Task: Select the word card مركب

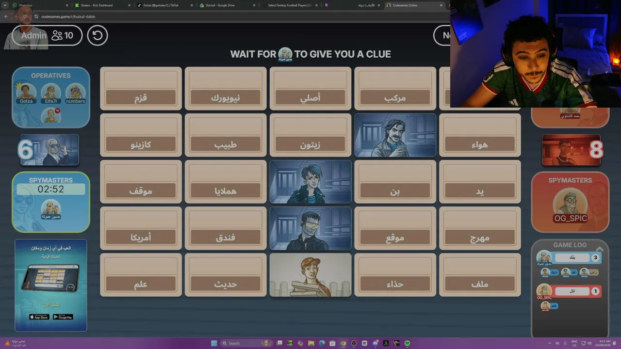Action: 395,89
